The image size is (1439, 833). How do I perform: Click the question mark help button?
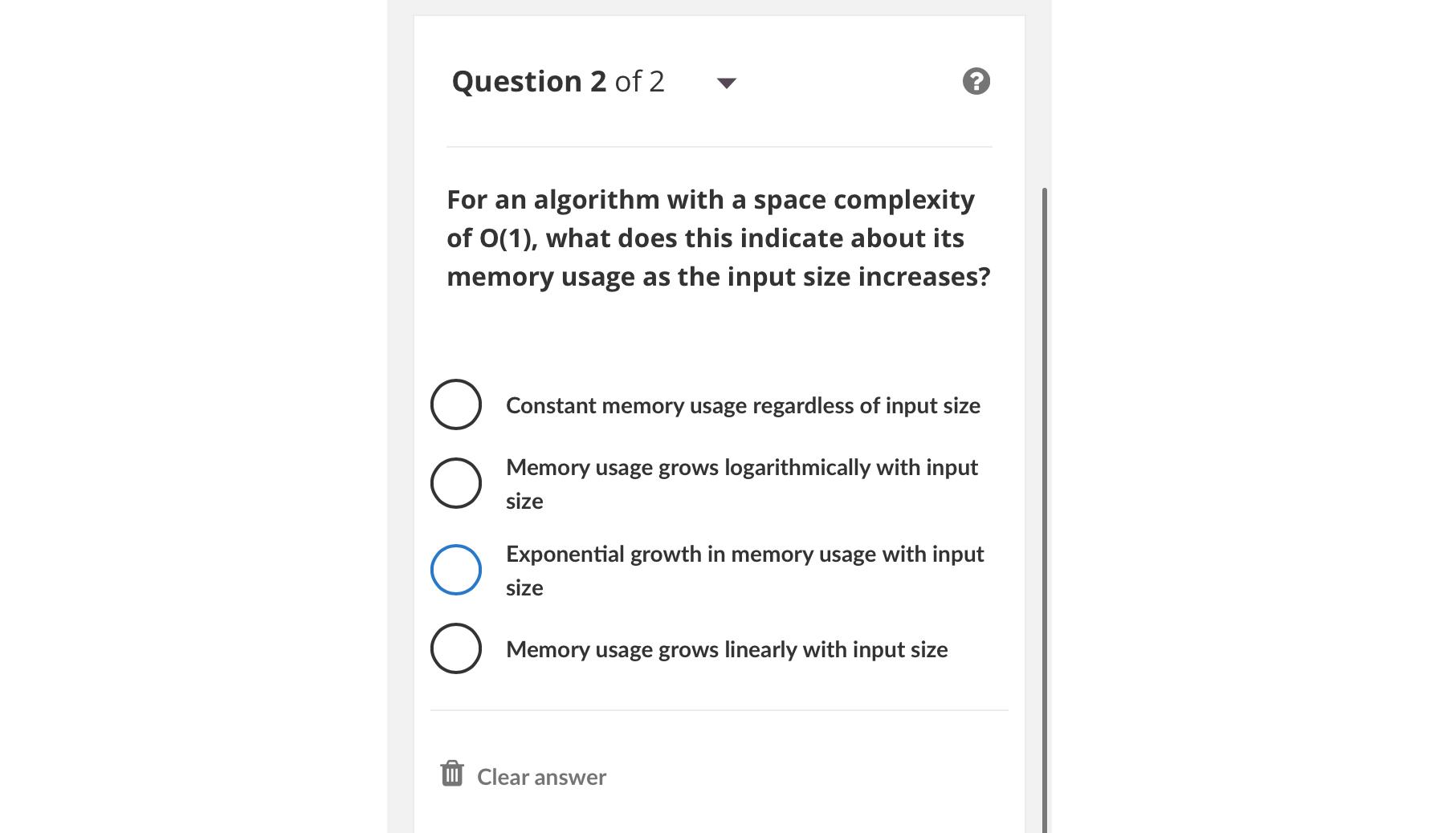point(974,80)
